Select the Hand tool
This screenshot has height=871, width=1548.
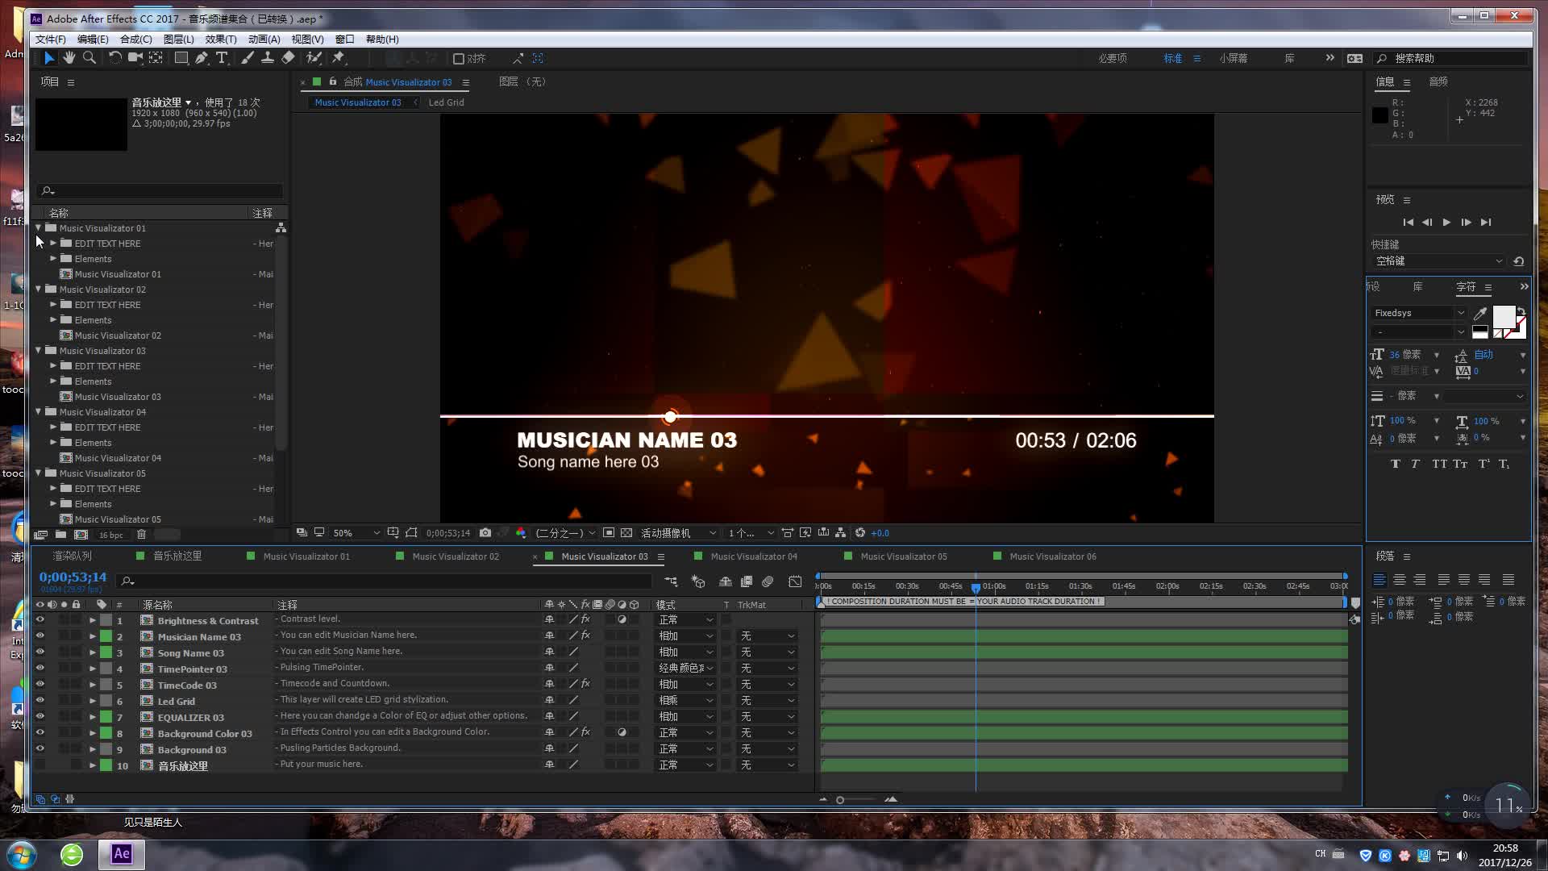pos(69,58)
